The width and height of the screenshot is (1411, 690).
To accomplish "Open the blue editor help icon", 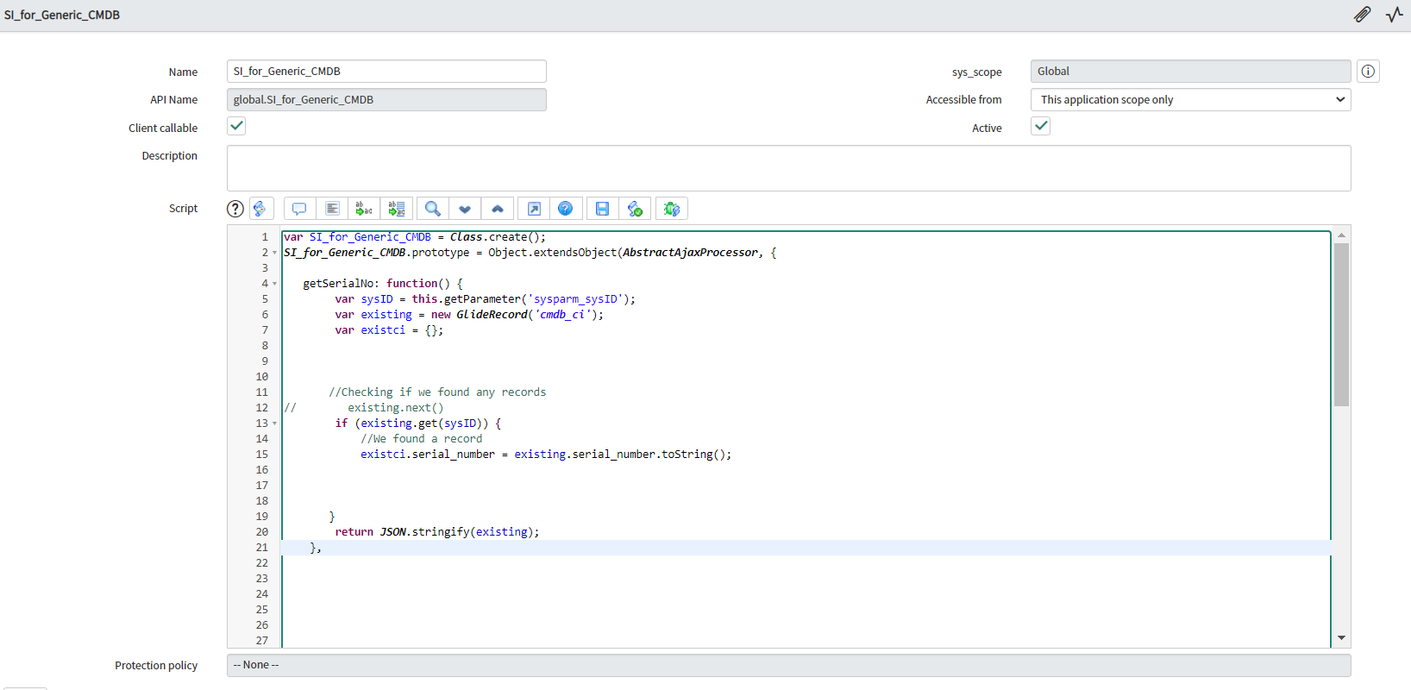I will [x=565, y=209].
